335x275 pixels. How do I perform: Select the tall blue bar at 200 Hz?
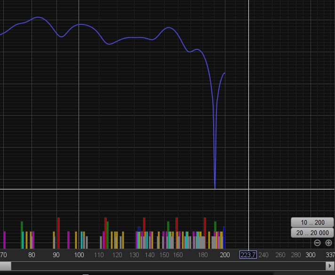pos(224,237)
